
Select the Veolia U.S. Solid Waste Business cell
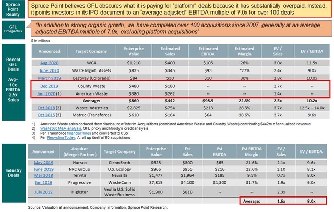[x=120, y=192]
